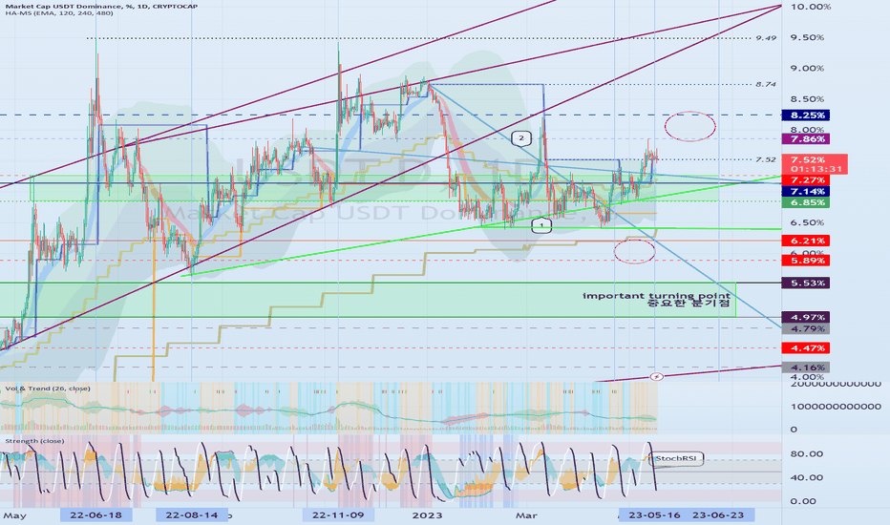
Task: Click the Market Cap USDT Dominance chart title
Action: click(x=101, y=7)
